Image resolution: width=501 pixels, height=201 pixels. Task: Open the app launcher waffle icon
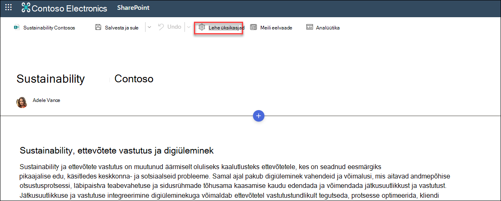click(x=8, y=8)
